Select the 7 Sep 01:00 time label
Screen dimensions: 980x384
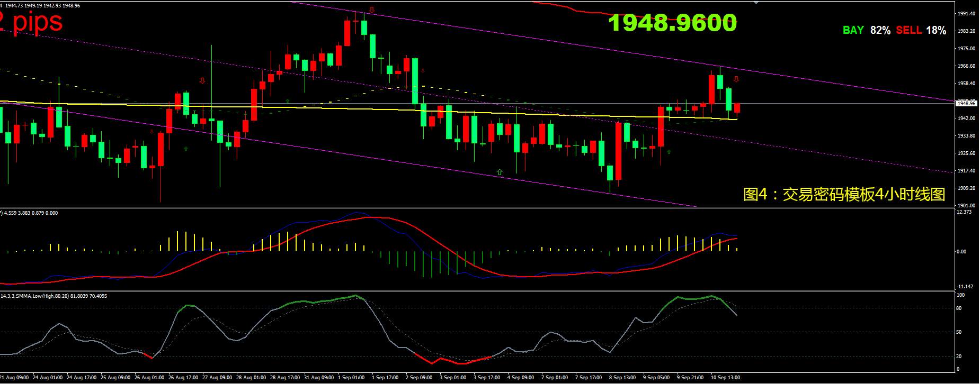555,378
